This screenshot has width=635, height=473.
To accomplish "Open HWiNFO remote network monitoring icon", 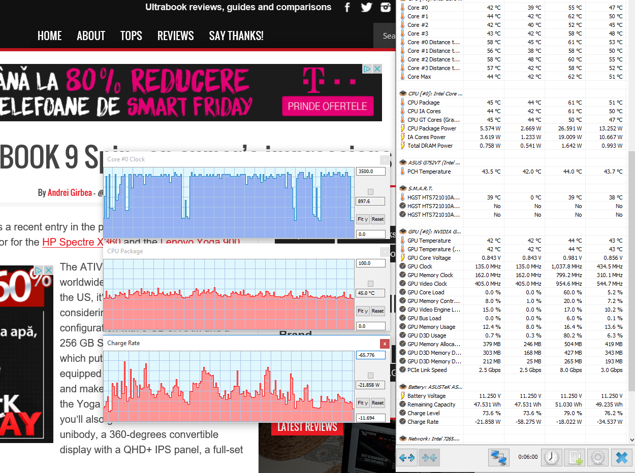I will pyautogui.click(x=499, y=457).
